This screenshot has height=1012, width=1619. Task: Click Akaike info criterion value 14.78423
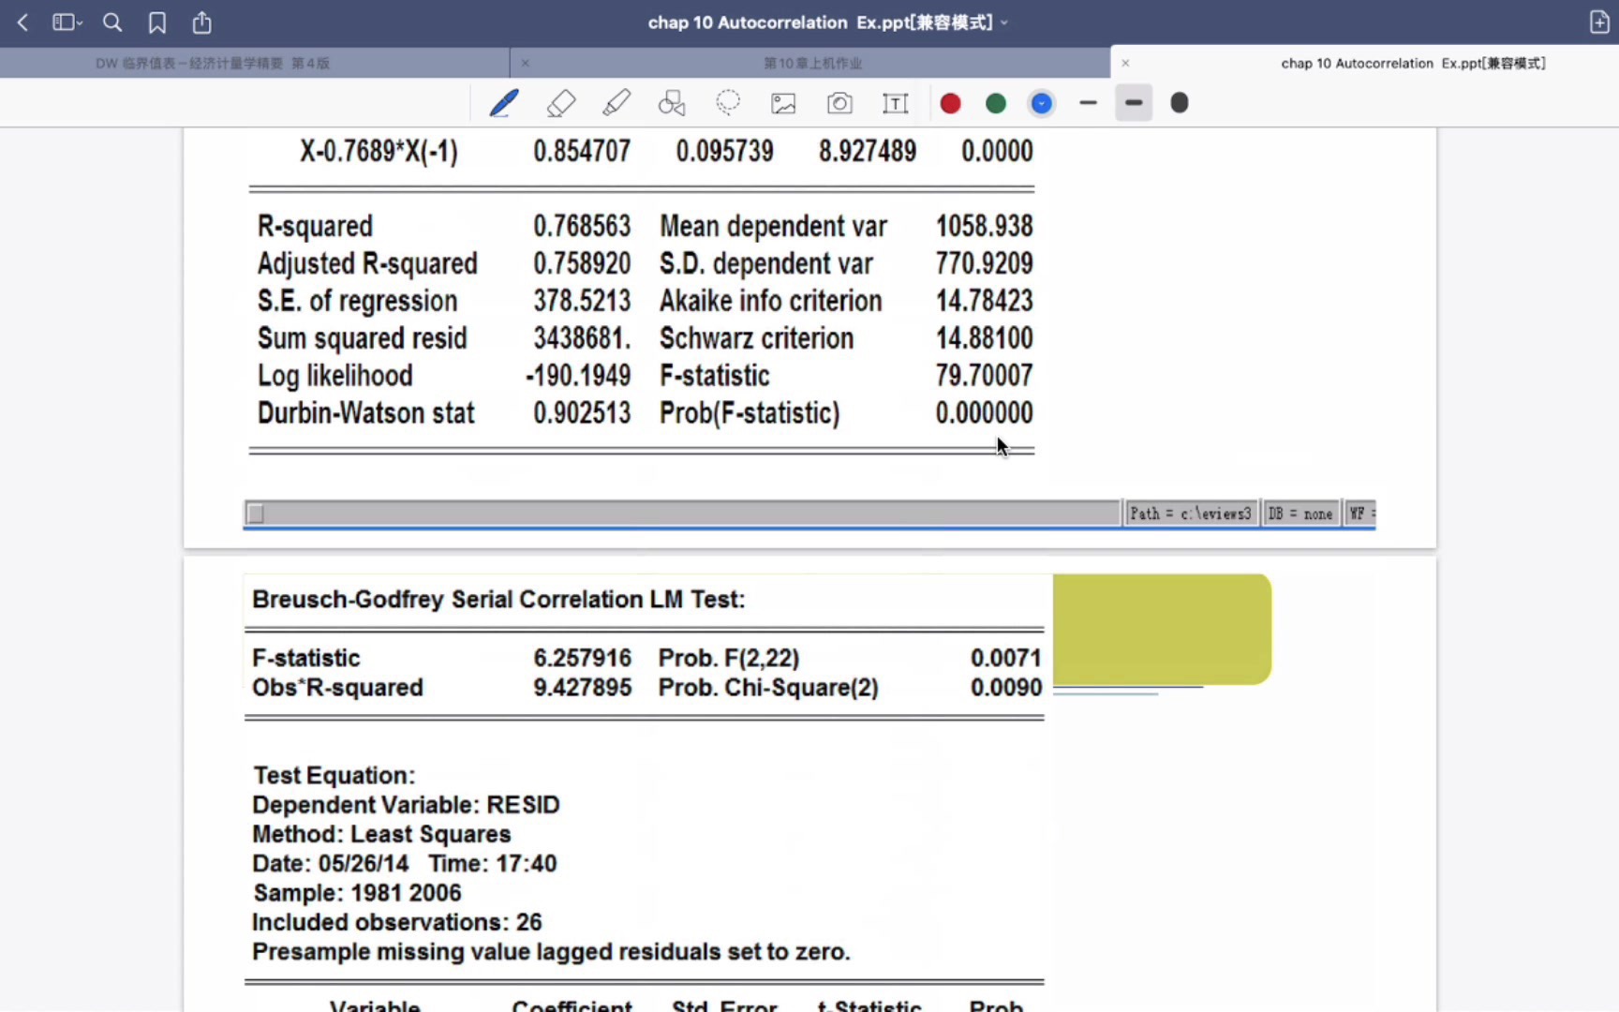pos(984,301)
